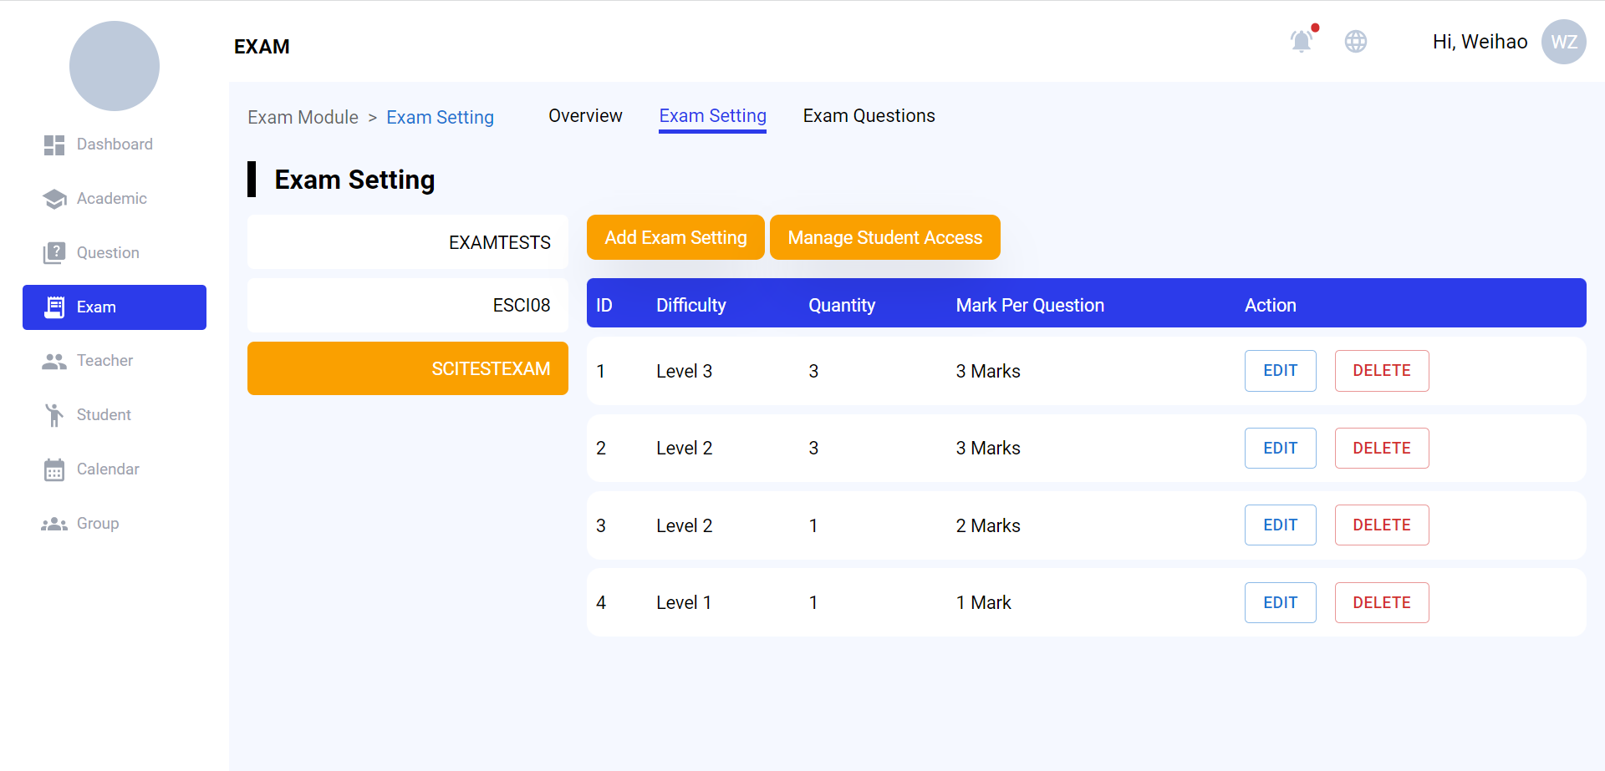This screenshot has height=771, width=1605.
Task: Open the WZ user avatar
Action: (1563, 42)
